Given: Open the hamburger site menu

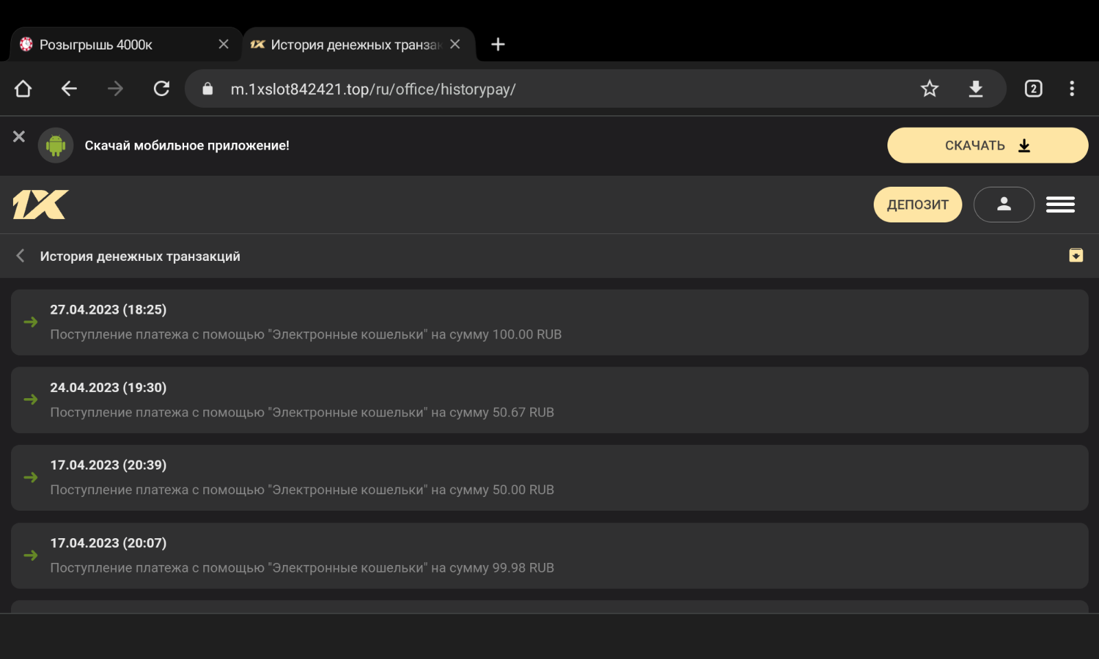Looking at the screenshot, I should click(x=1060, y=205).
